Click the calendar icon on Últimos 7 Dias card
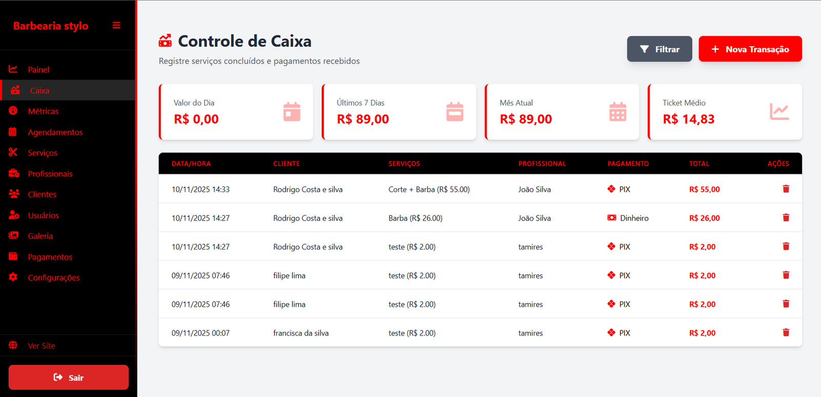Screen dimensions: 821x397 (455, 112)
